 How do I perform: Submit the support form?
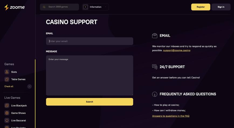(x=90, y=102)
